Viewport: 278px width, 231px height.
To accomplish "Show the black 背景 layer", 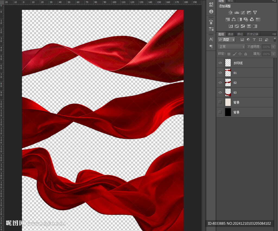I will point(220,112).
